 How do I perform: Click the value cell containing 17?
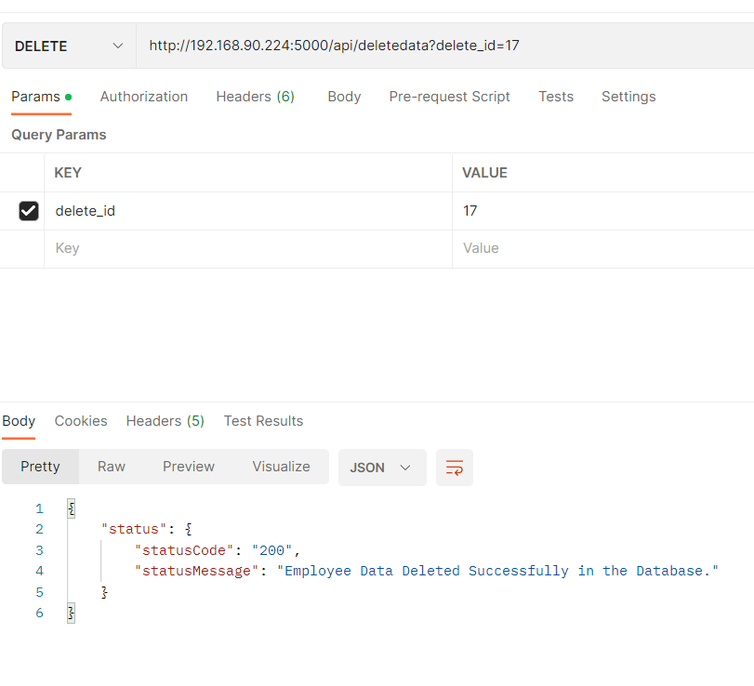pyautogui.click(x=603, y=211)
